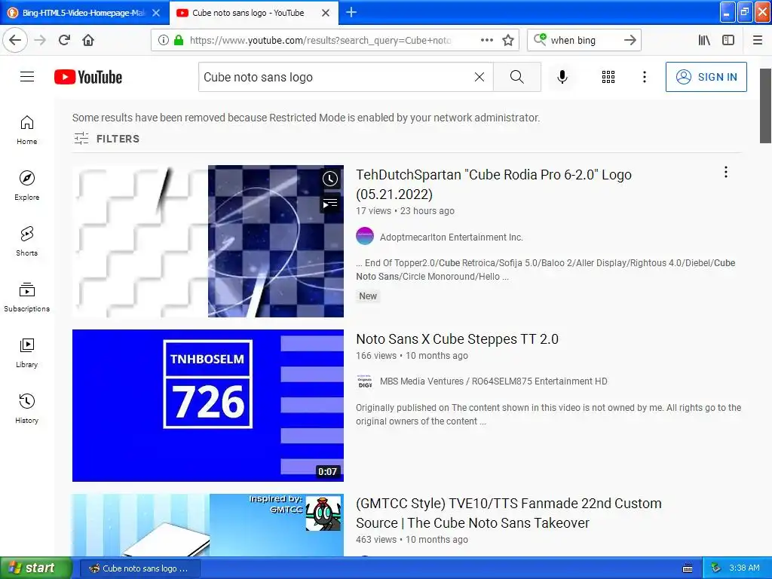Open a new browser tab
This screenshot has height=579, width=772.
[351, 12]
